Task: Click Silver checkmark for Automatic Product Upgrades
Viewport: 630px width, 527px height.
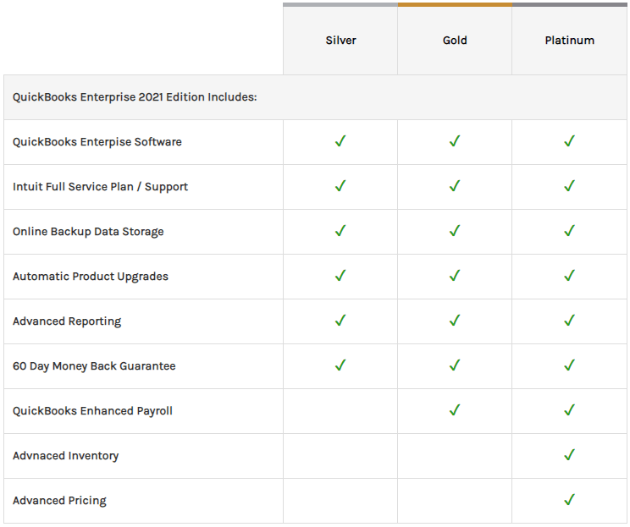Action: coord(340,276)
